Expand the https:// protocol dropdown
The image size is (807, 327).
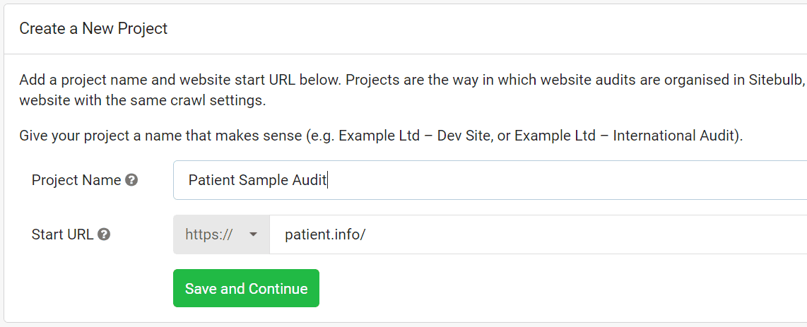click(221, 234)
